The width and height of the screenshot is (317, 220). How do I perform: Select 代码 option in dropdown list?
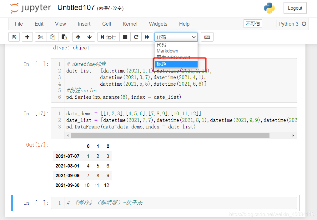coord(176,45)
